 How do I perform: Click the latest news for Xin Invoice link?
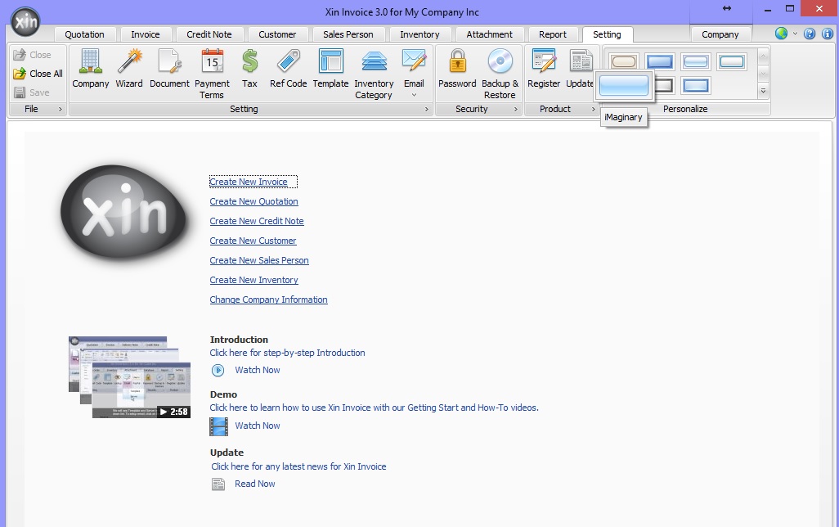[x=298, y=467]
